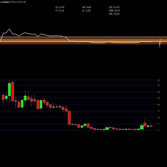This screenshot has height=167, width=167.
Task: Click the 2 price axis label
Action: click(158, 130)
